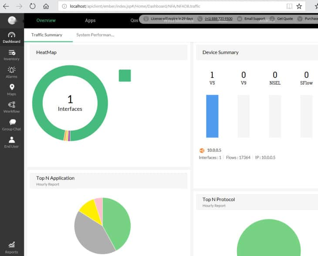Switch to the System Performance tab
This screenshot has width=318, height=256.
coord(95,35)
